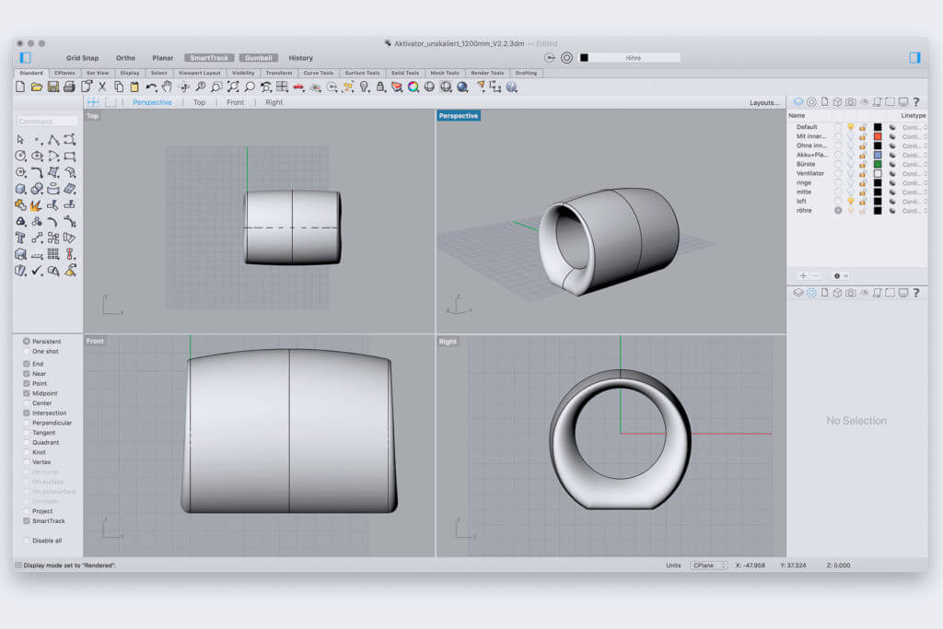Open linetype dropdown for Default layer
Screen dimensions: 943x629
coord(914,127)
